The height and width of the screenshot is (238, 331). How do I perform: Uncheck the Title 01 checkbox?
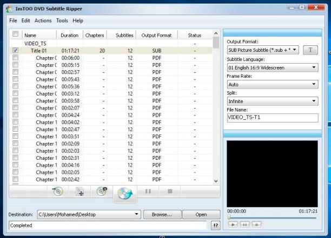coord(15,50)
